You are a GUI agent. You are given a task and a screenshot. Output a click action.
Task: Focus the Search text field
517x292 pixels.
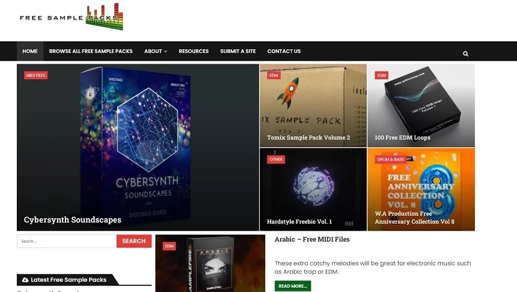(x=67, y=241)
